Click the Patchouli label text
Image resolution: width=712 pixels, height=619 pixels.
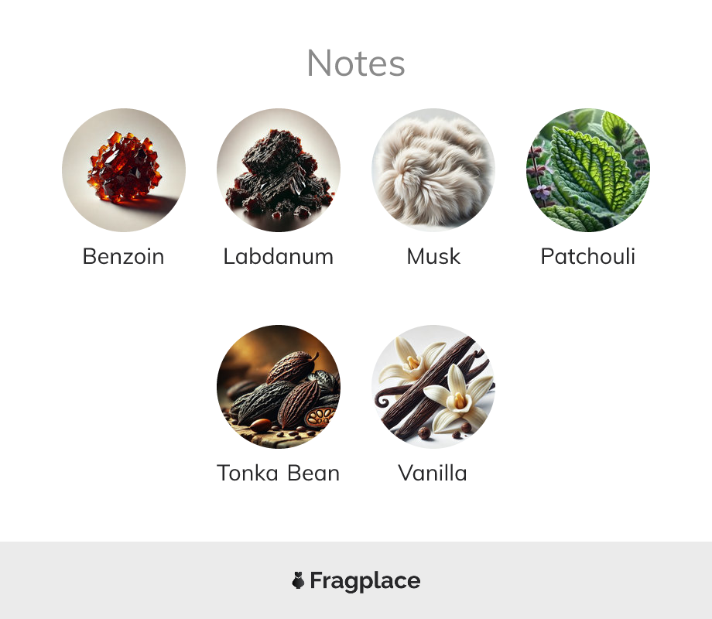(588, 257)
